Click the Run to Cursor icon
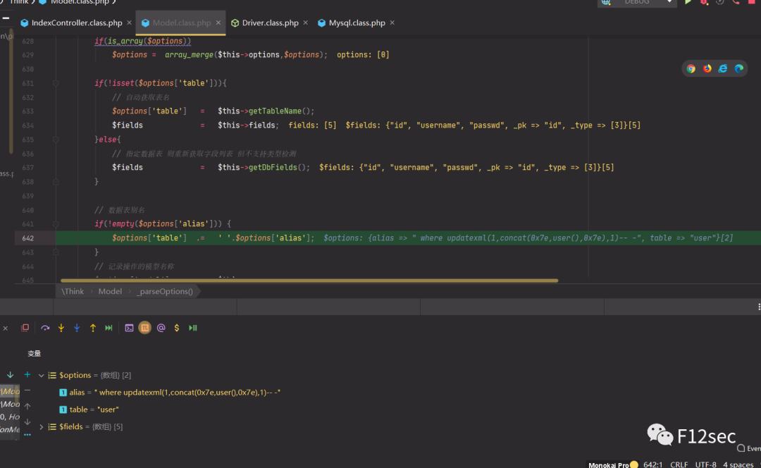This screenshot has width=761, height=468. coord(109,328)
